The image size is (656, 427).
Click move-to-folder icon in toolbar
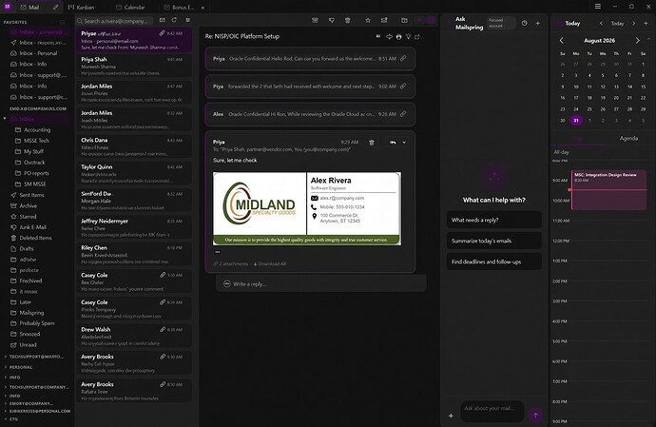(x=404, y=20)
